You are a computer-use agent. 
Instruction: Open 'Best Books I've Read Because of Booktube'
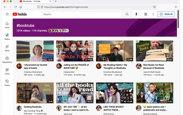[154, 67]
